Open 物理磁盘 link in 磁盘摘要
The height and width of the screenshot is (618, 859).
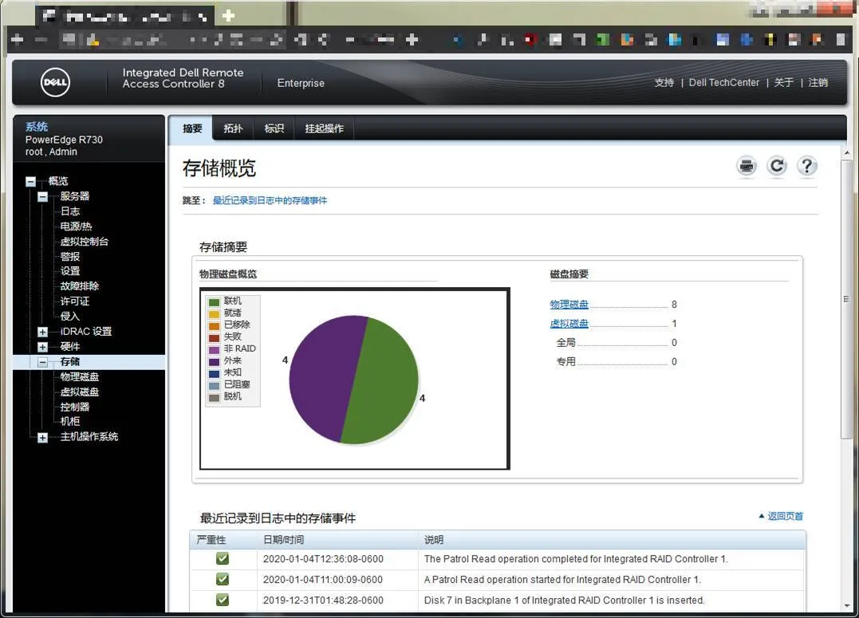coord(569,304)
